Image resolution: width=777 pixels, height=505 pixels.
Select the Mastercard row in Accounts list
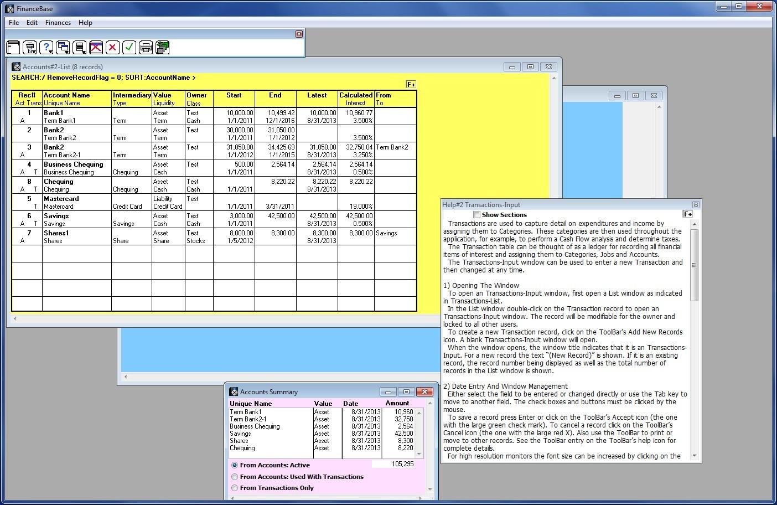61,199
